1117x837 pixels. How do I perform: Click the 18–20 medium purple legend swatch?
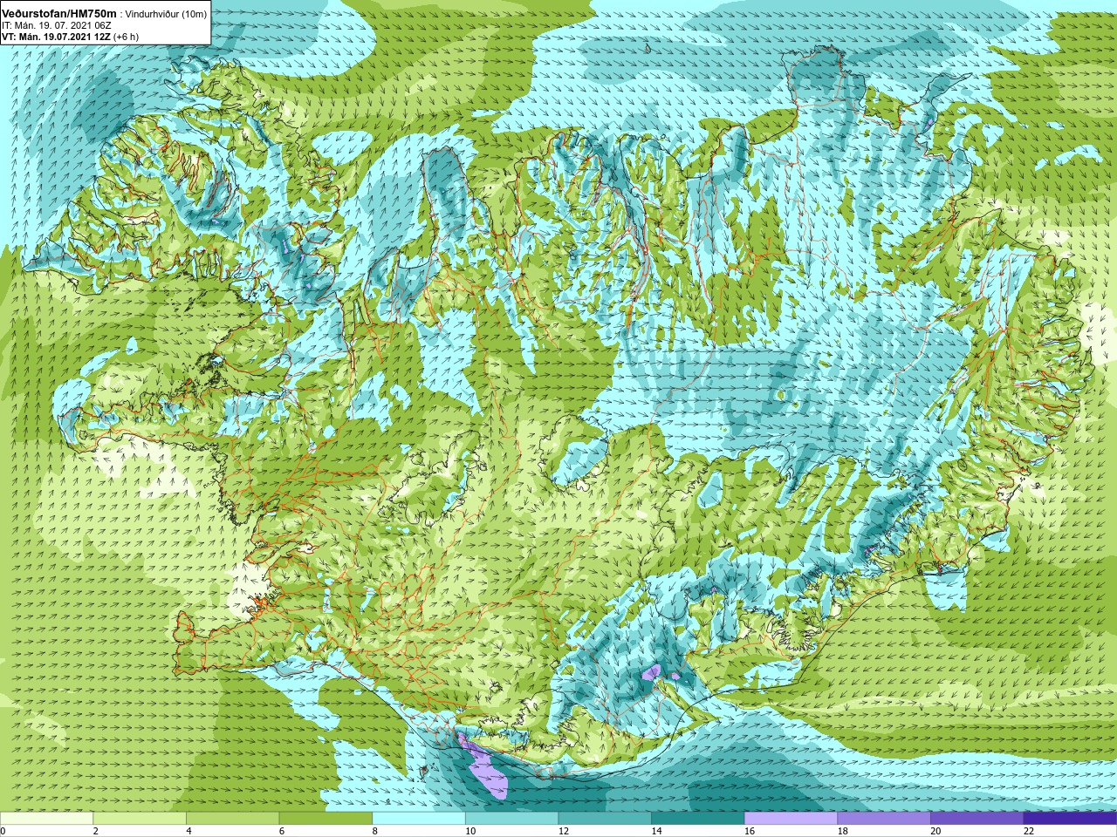pyautogui.click(x=884, y=818)
